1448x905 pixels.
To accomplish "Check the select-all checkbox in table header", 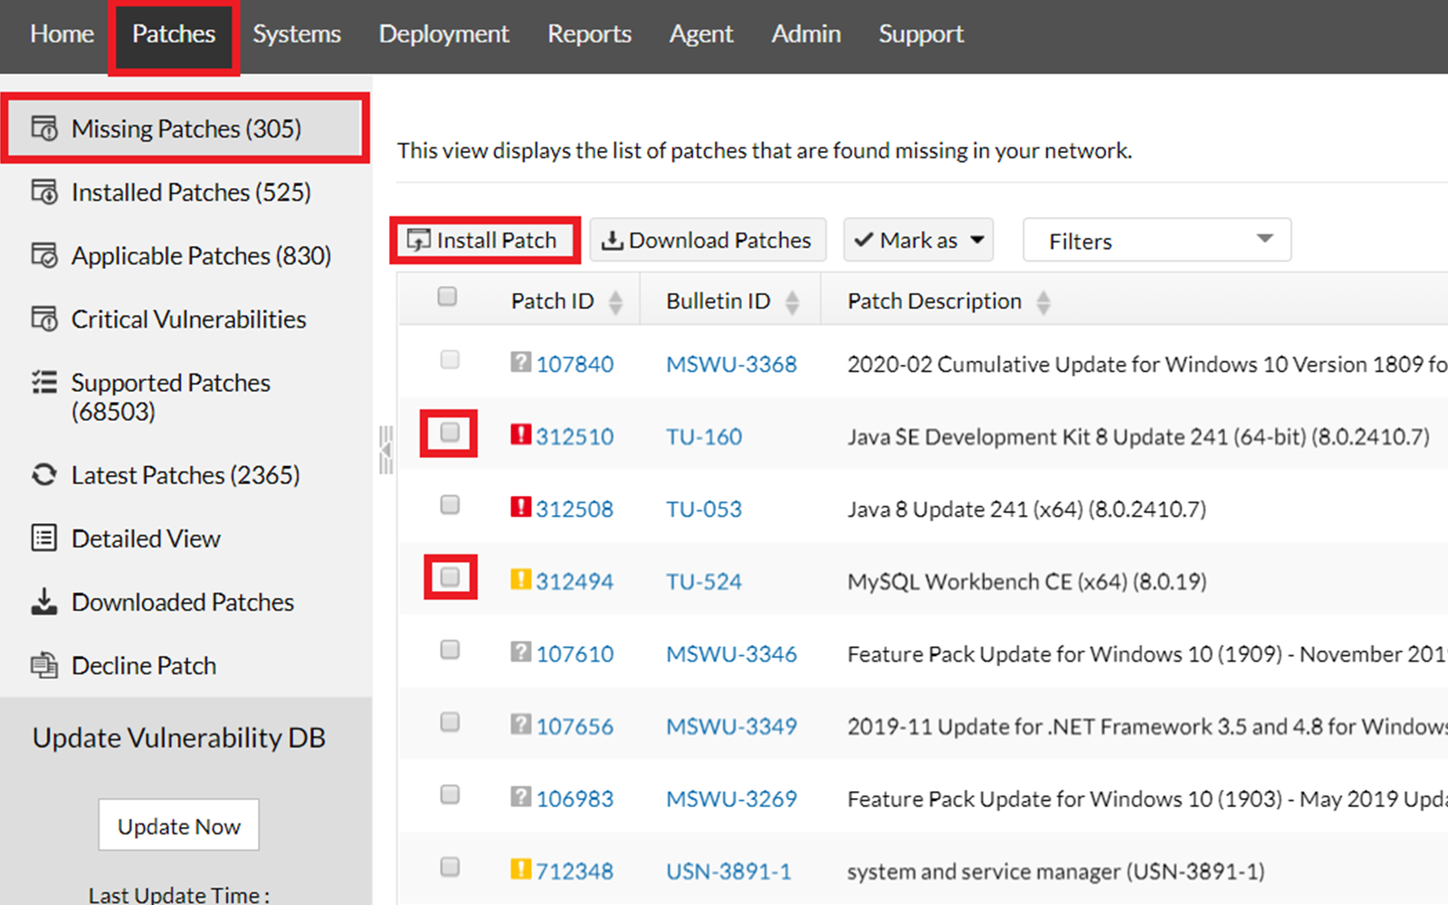I will pos(447,296).
